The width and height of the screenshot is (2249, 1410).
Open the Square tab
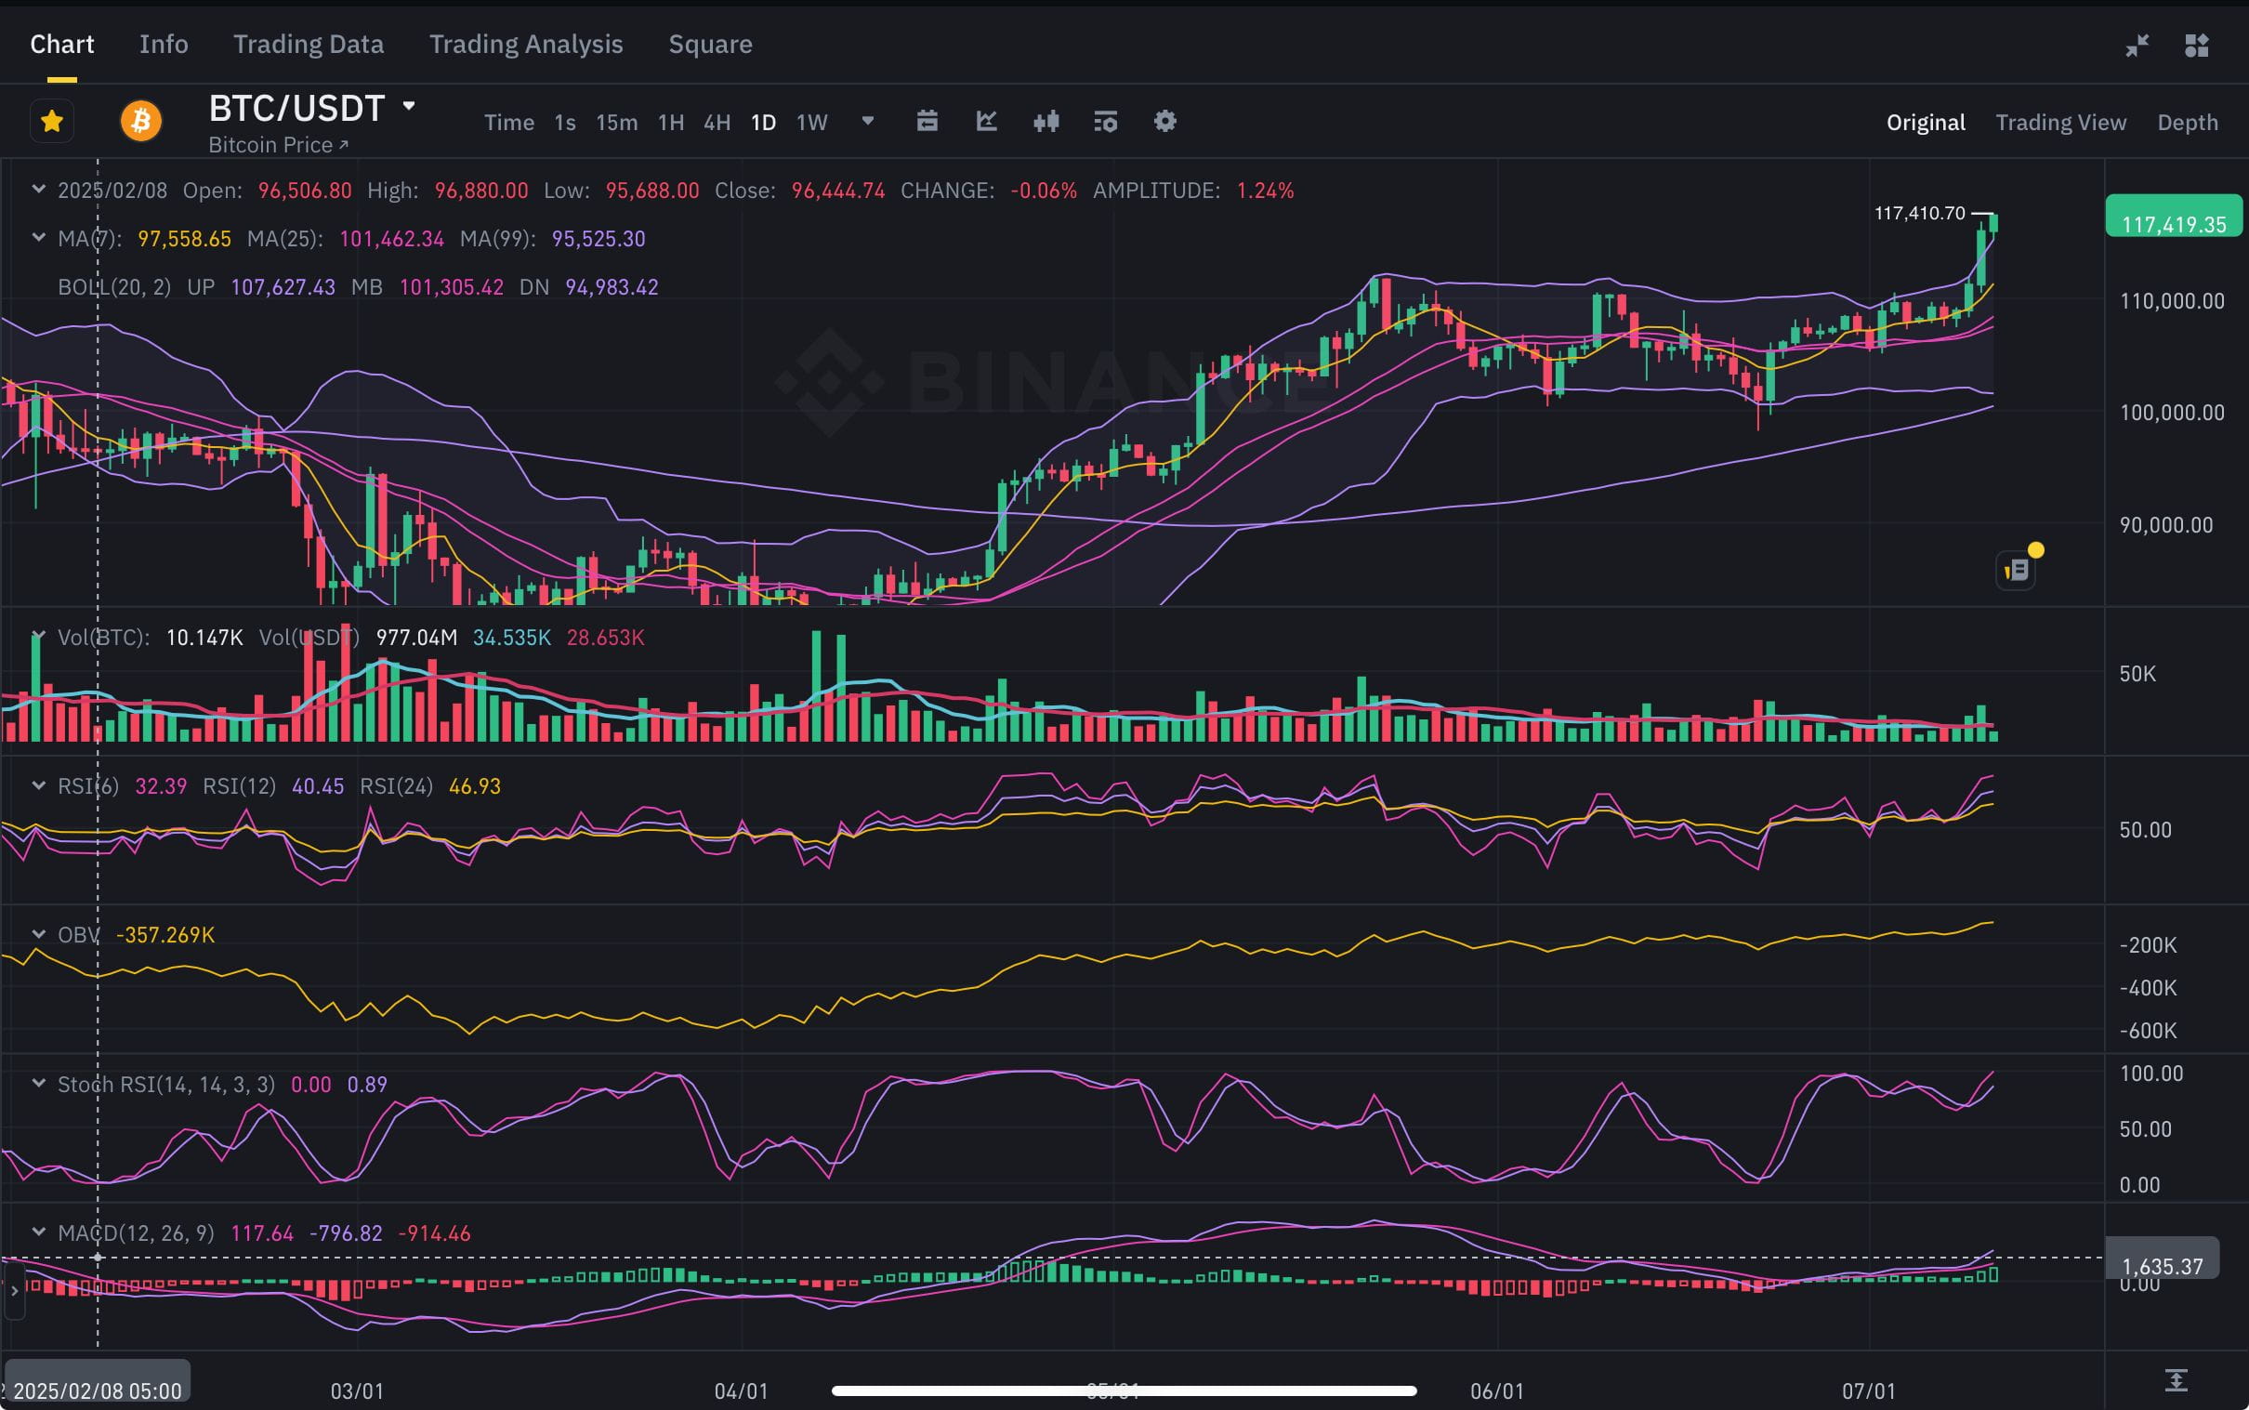(x=710, y=44)
